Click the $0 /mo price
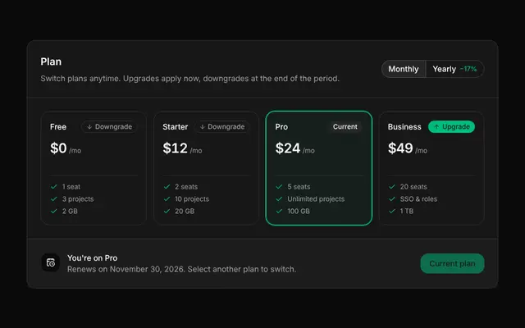Screen dimensions: 525x328 coord(66,148)
